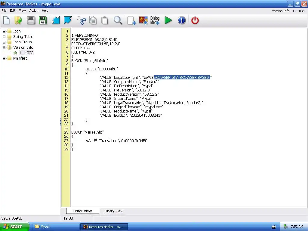Click the FileVersion "68.12.0" value line
The image size is (308, 231).
[x=126, y=90]
